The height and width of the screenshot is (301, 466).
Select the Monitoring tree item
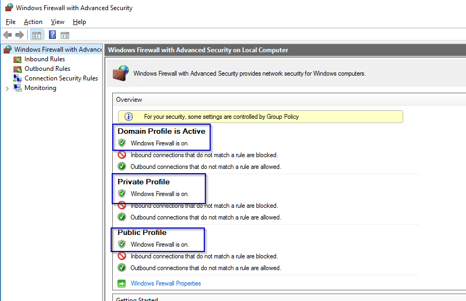40,88
